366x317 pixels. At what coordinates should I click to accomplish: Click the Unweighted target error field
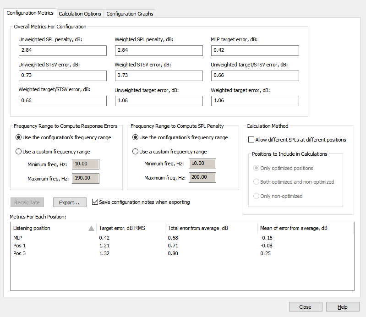pos(159,101)
